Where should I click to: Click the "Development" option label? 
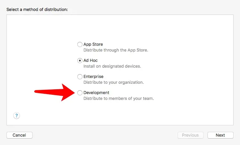pos(96,93)
